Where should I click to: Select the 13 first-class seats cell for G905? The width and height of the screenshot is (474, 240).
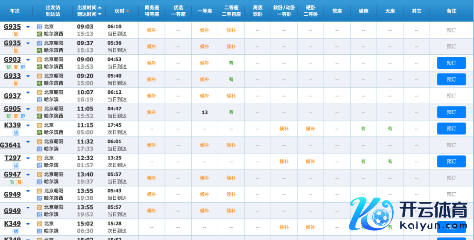coord(205,113)
